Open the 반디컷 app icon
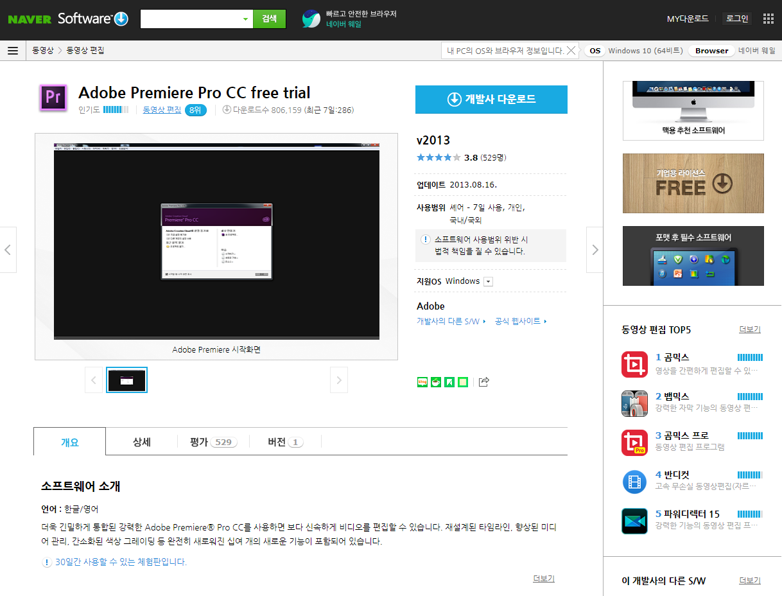The width and height of the screenshot is (782, 596). click(634, 482)
